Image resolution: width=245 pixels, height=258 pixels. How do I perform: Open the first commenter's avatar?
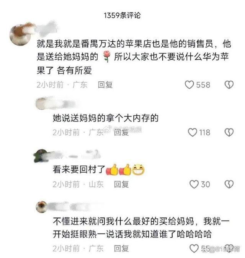tap(20, 34)
